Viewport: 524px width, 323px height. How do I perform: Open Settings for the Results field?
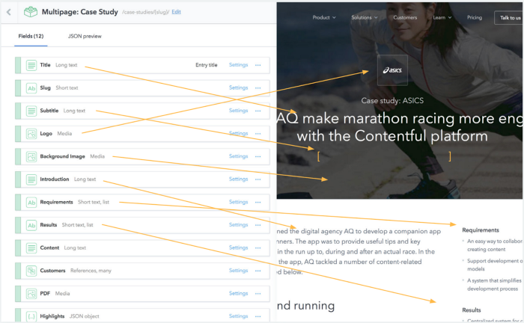click(x=238, y=225)
